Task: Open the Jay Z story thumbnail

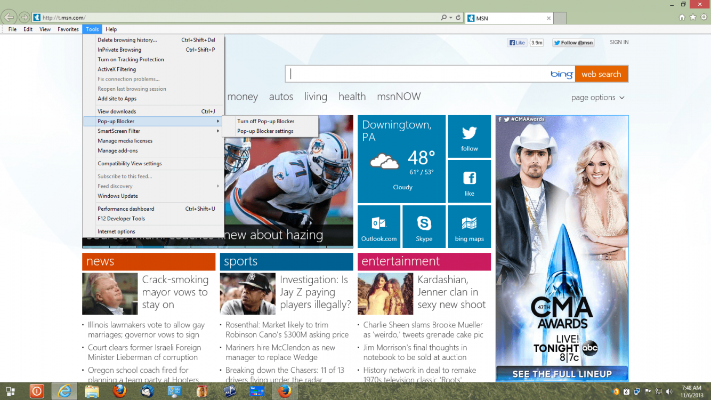Action: coord(247,294)
